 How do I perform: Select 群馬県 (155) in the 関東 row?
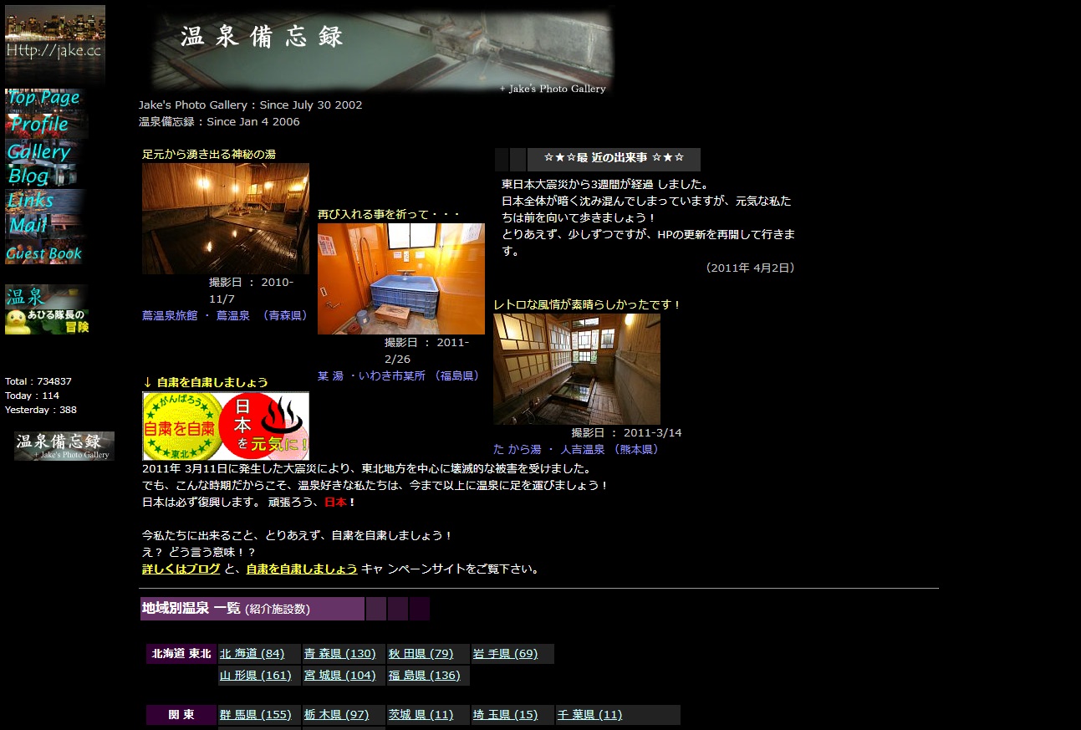(x=256, y=715)
